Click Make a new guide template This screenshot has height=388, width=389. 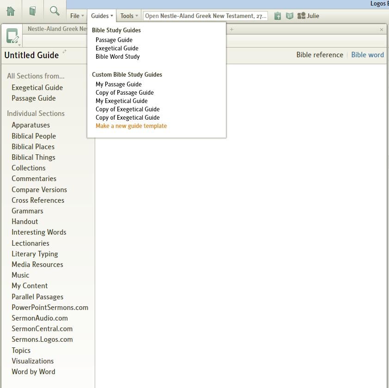[131, 126]
